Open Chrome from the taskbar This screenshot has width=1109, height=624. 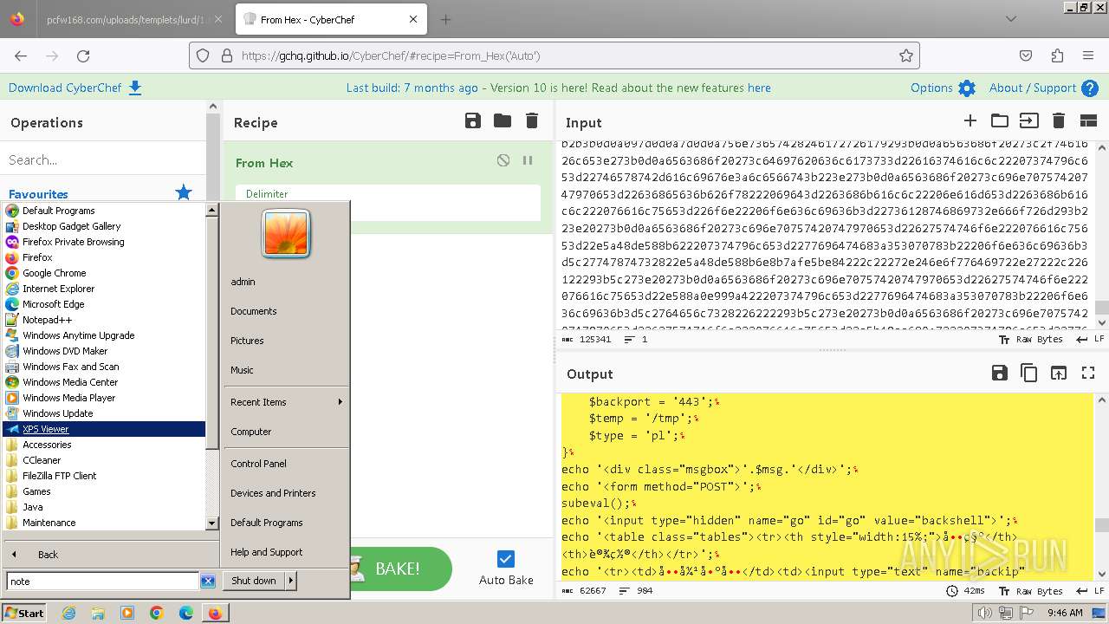pos(157,613)
